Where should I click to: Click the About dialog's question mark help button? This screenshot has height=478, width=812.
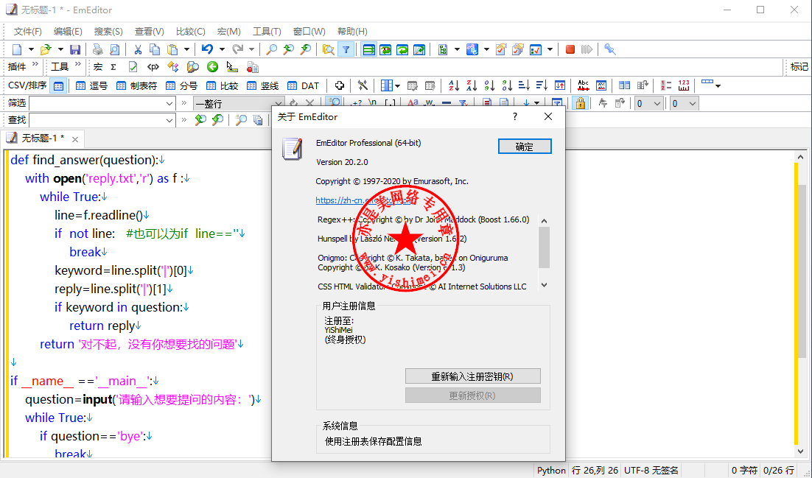[x=515, y=117]
